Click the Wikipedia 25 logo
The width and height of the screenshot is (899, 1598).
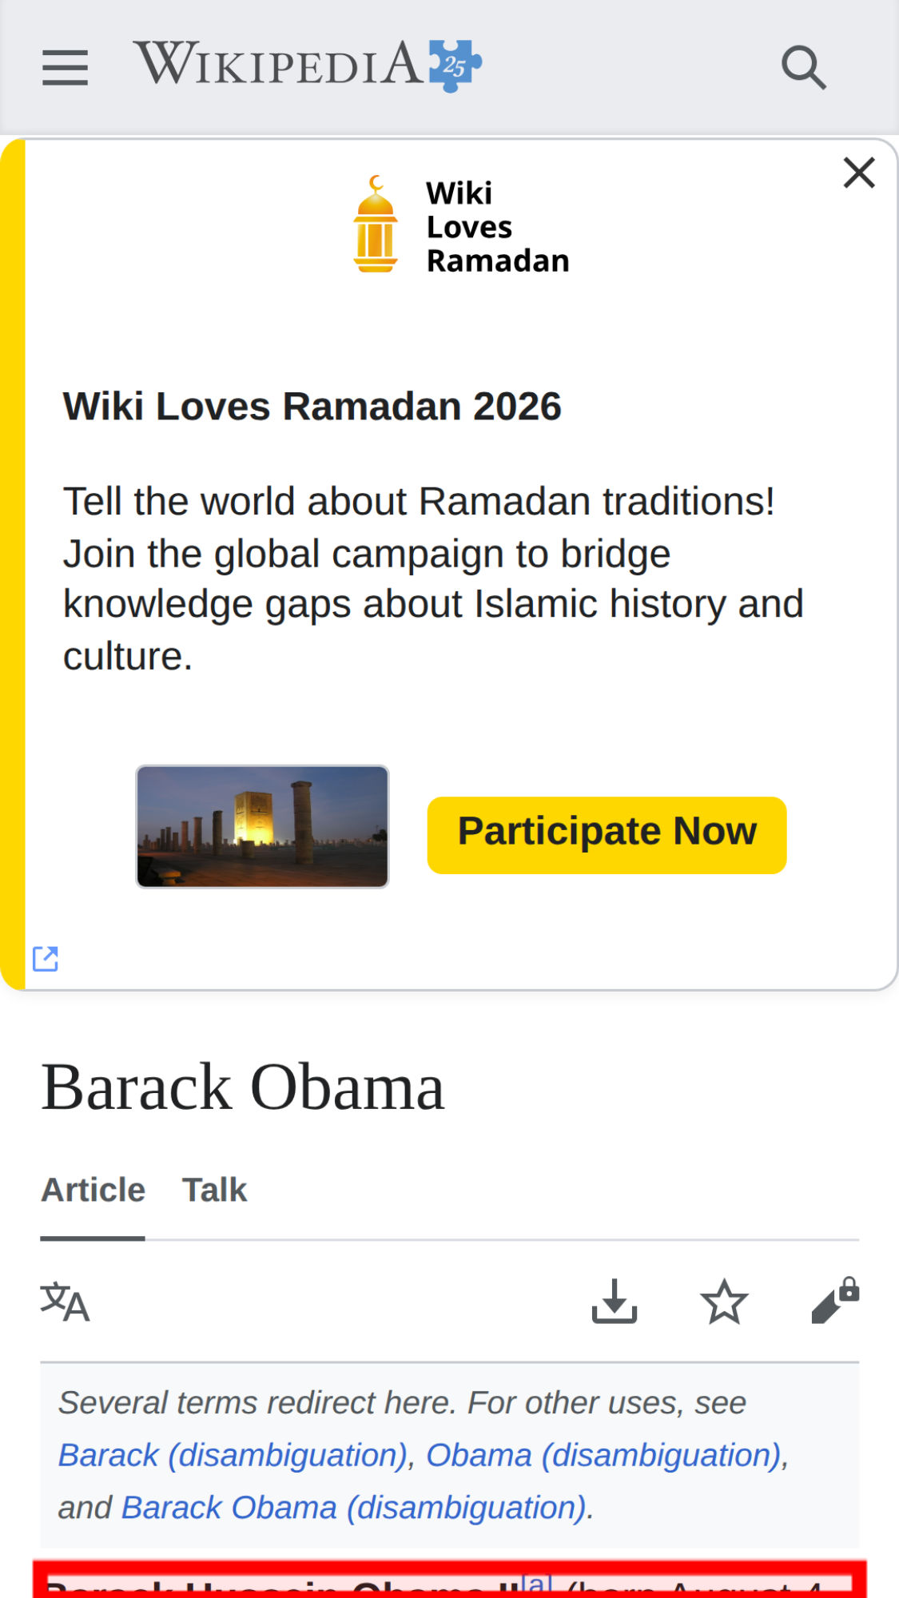tap(308, 65)
